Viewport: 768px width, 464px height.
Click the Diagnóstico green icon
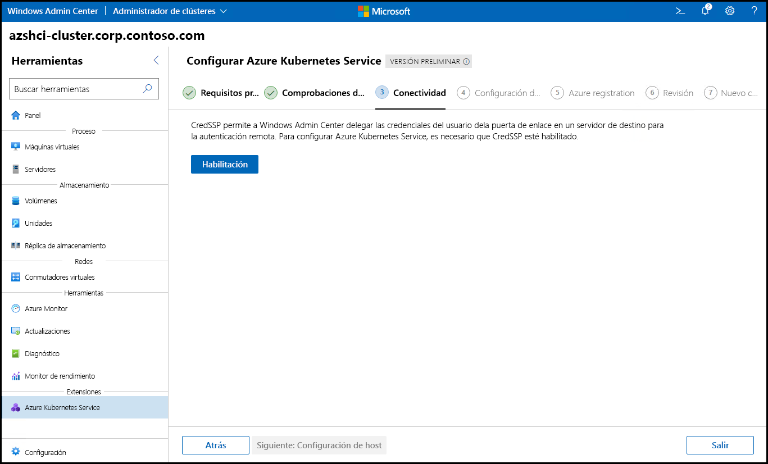[x=16, y=353]
